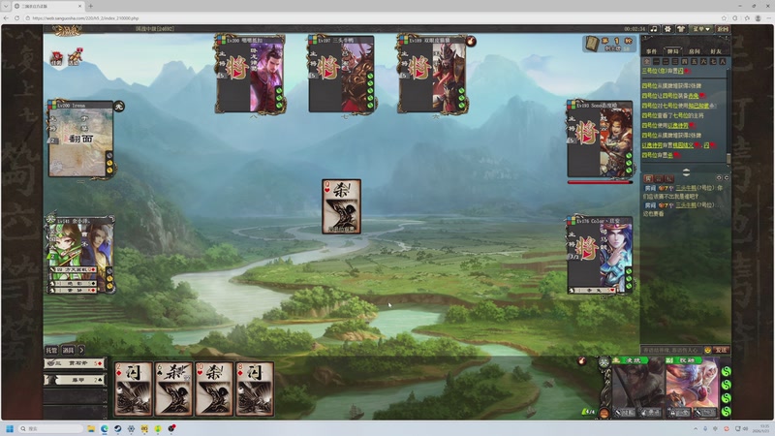Click the top green yin-yang health orb
This screenshot has height=436, width=775.
tap(727, 371)
